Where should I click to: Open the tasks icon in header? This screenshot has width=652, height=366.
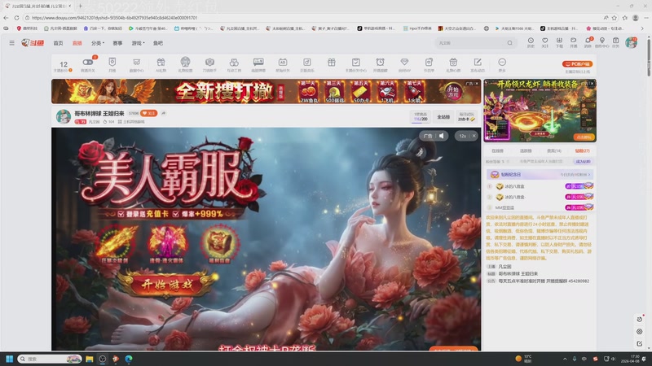click(616, 42)
